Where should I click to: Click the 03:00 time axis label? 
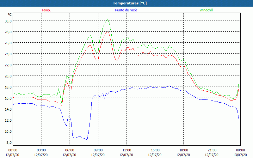coord(41,150)
